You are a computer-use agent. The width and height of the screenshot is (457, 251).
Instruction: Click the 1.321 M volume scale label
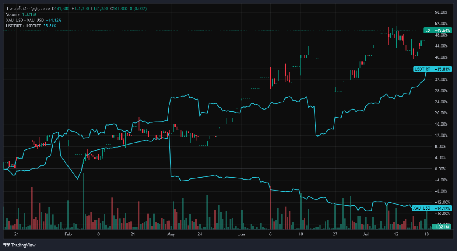pyautogui.click(x=442, y=227)
